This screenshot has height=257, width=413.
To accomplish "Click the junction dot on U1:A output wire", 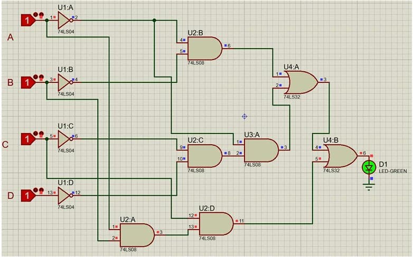I will point(154,20).
